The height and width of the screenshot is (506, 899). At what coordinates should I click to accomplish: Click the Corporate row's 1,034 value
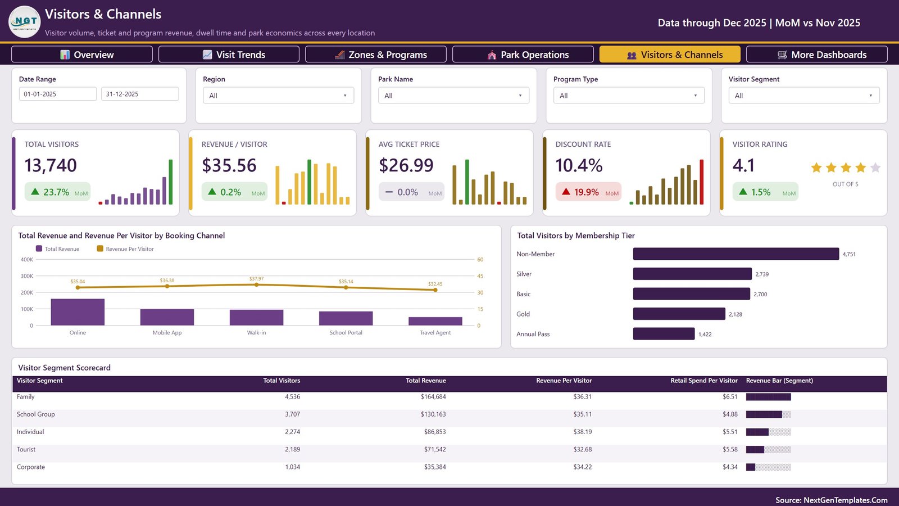coord(292,467)
